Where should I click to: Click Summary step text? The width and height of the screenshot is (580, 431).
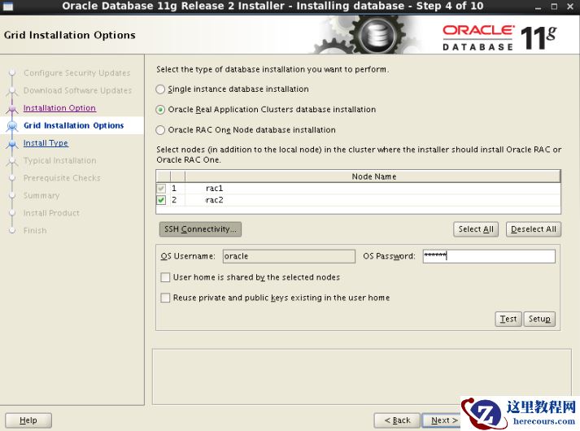[41, 195]
